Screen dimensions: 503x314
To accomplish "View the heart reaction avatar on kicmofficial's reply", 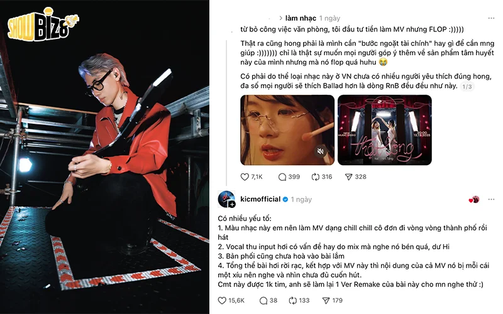I will click(x=474, y=200).
